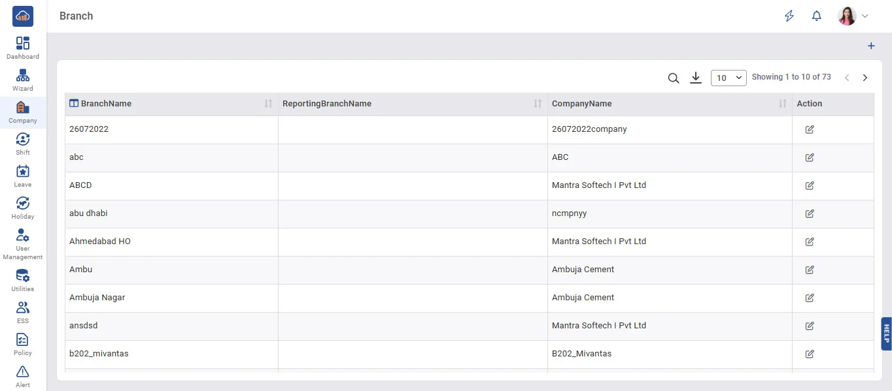Download the branch list
The width and height of the screenshot is (892, 391).
pyautogui.click(x=696, y=78)
